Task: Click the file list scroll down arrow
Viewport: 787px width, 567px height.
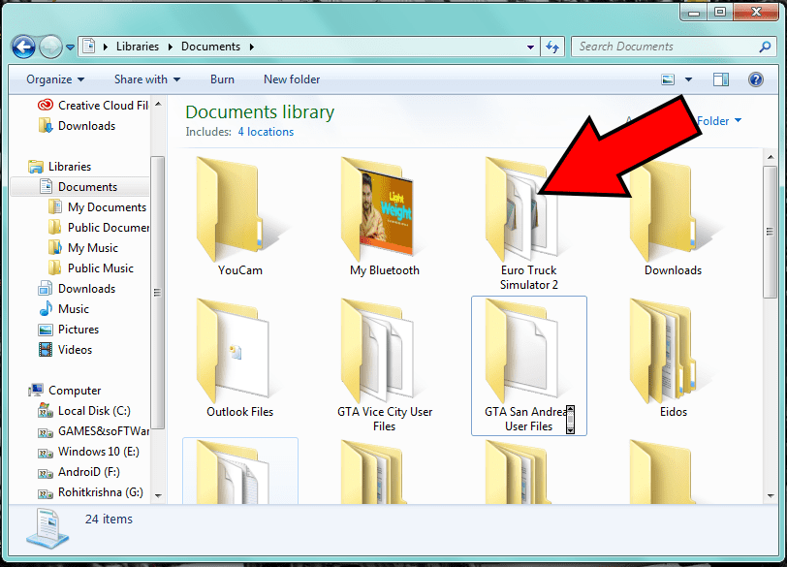Action: click(770, 495)
